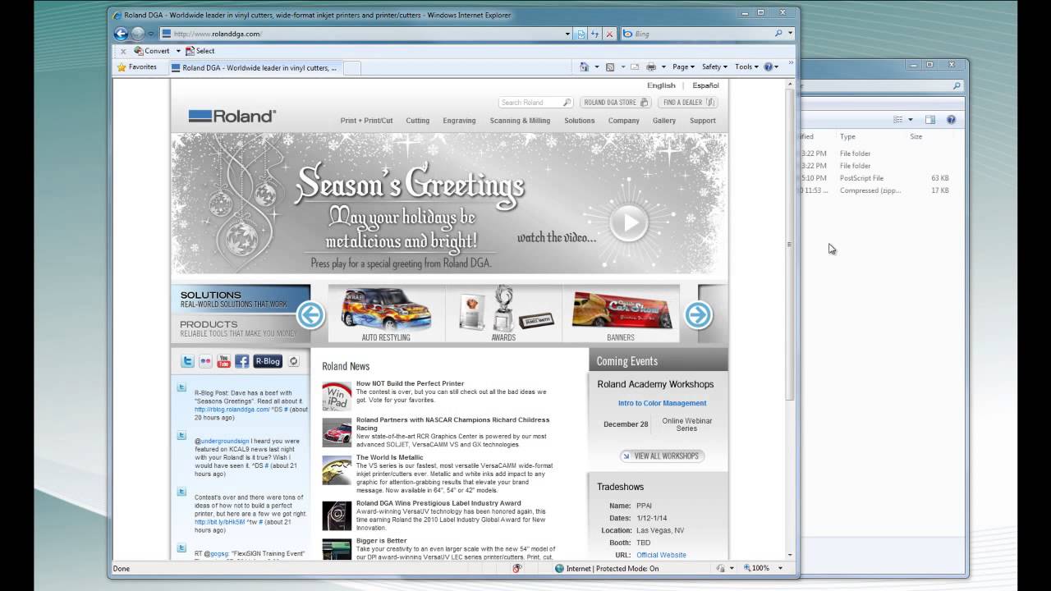The width and height of the screenshot is (1051, 591).
Task: Play the Season's Greetings video
Action: pyautogui.click(x=630, y=221)
